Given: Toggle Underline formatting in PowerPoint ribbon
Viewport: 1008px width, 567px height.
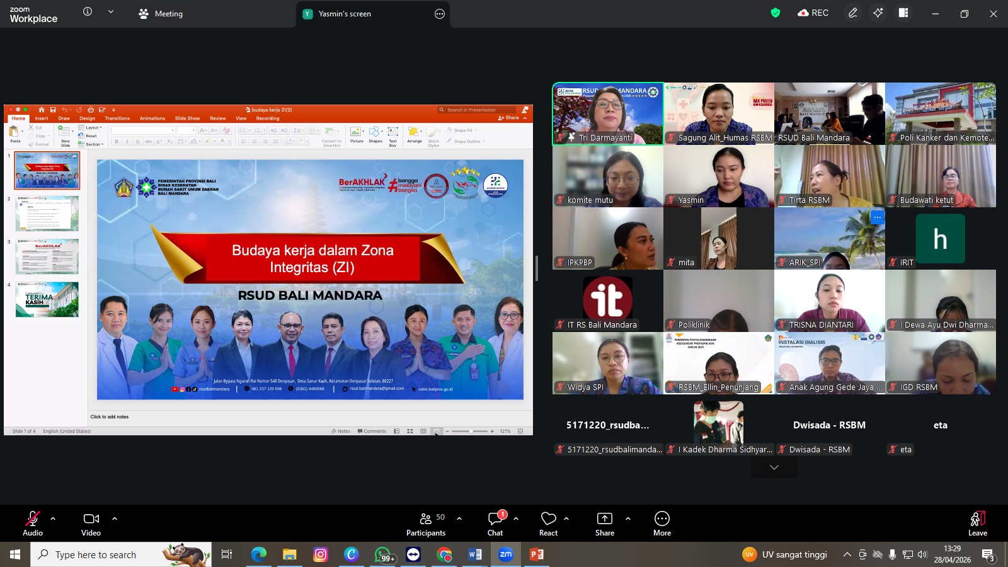Looking at the screenshot, I should 138,141.
